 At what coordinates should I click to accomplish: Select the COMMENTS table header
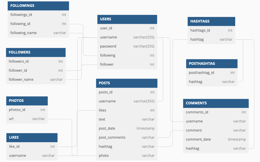tap(216, 103)
